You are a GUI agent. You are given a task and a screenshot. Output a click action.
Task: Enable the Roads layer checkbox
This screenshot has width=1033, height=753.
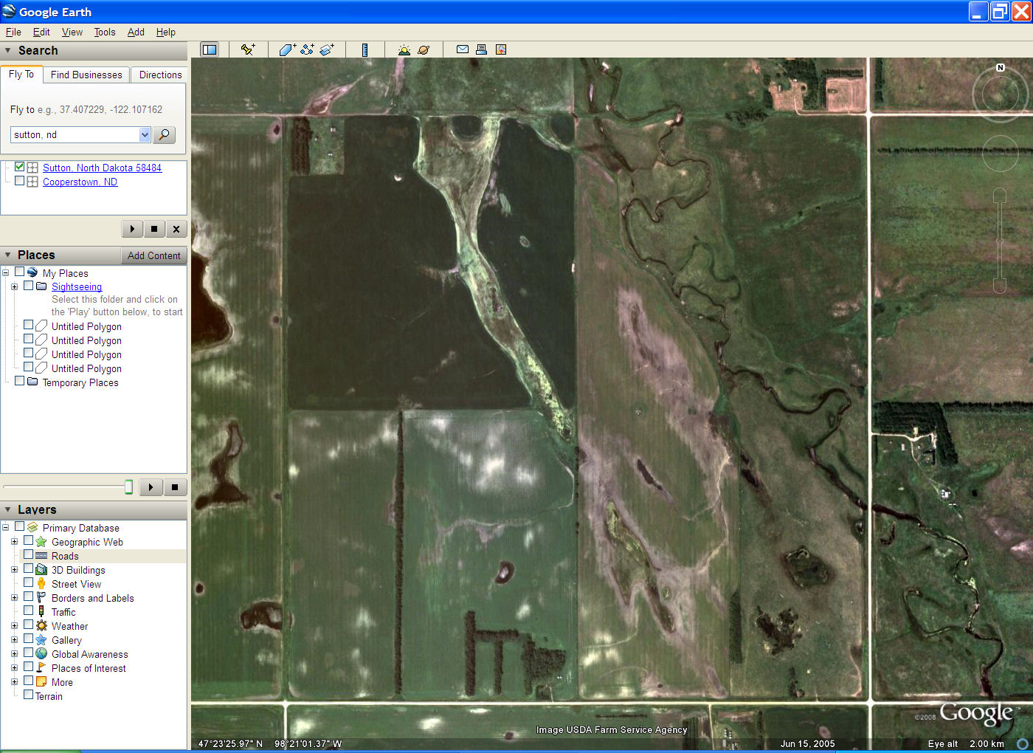click(x=29, y=554)
